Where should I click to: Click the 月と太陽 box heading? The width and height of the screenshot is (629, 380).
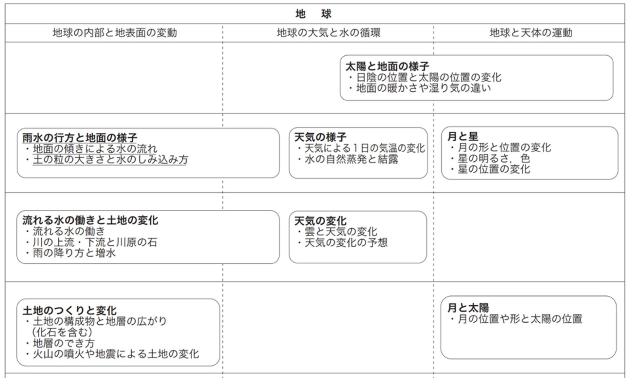point(468,308)
